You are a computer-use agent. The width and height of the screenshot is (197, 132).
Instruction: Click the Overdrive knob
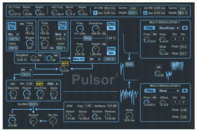coord(95,29)
